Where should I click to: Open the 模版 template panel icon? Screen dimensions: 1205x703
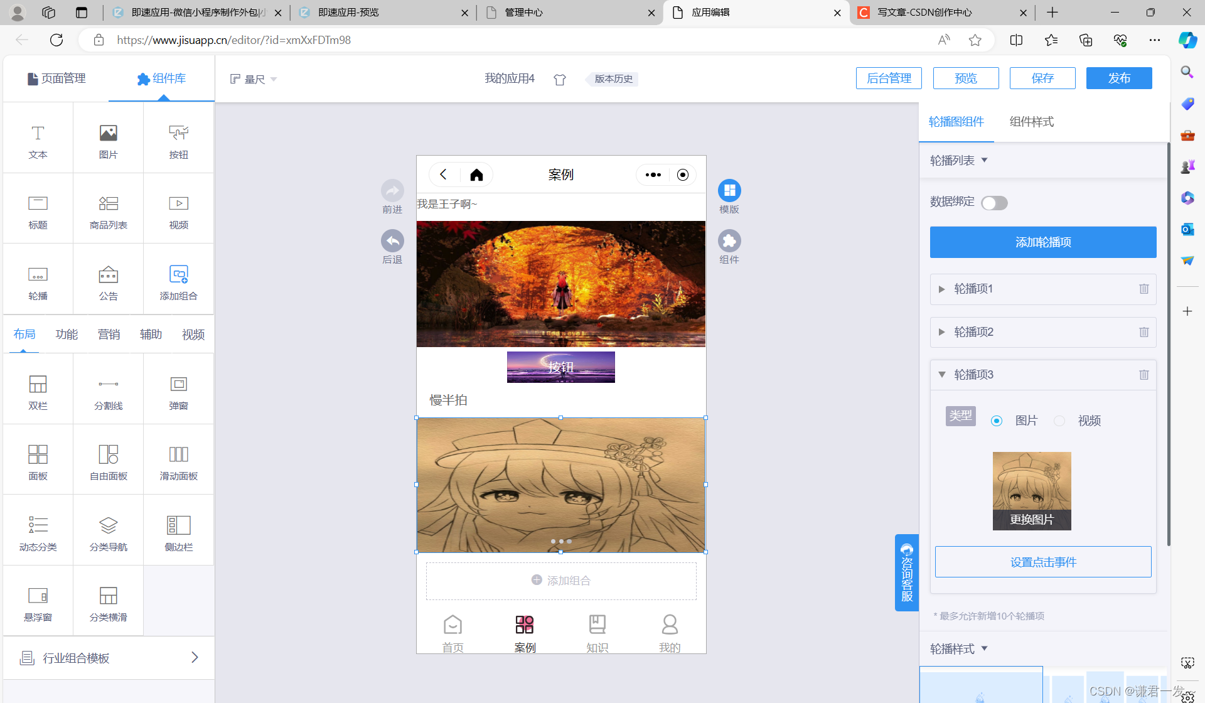coord(729,191)
